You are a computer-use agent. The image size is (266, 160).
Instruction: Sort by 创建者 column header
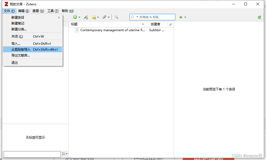[x=158, y=24]
